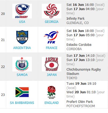Go to the ENGLAND team page
The width and height of the screenshot is (108, 113).
51,103
